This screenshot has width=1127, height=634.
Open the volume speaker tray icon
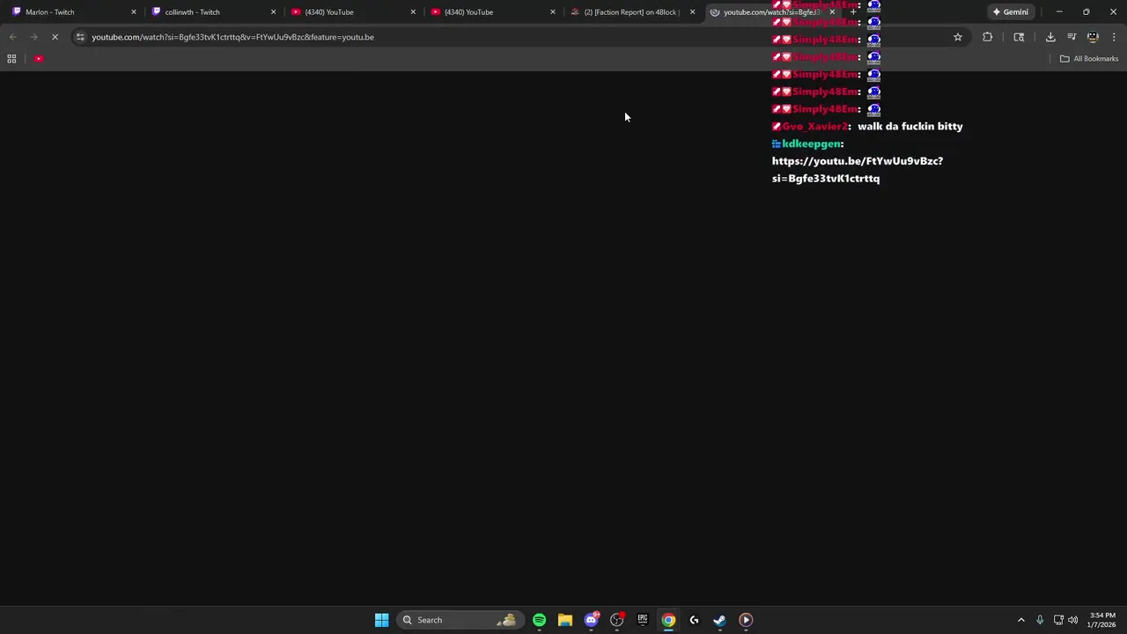pyautogui.click(x=1072, y=620)
